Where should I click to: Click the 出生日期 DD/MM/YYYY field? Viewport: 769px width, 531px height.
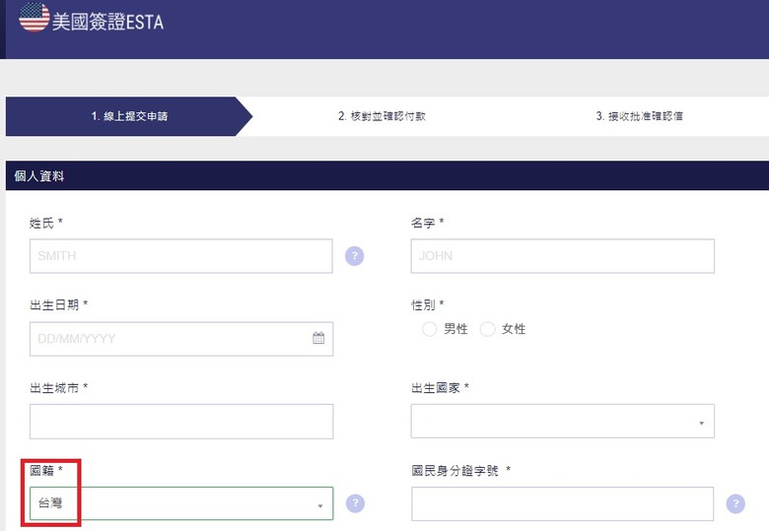tap(181, 339)
